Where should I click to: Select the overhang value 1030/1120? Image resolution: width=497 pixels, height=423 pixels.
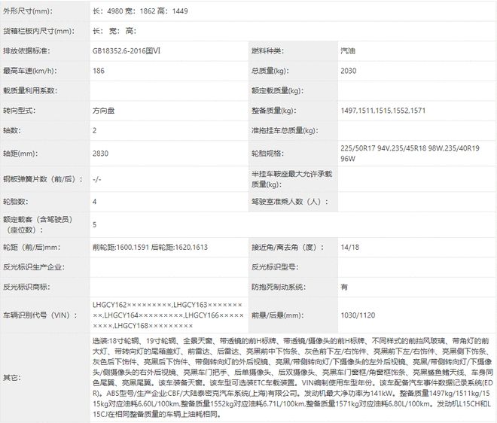[358, 315]
